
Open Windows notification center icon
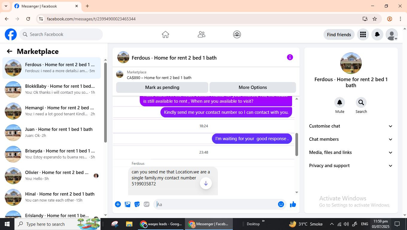[x=397, y=224]
